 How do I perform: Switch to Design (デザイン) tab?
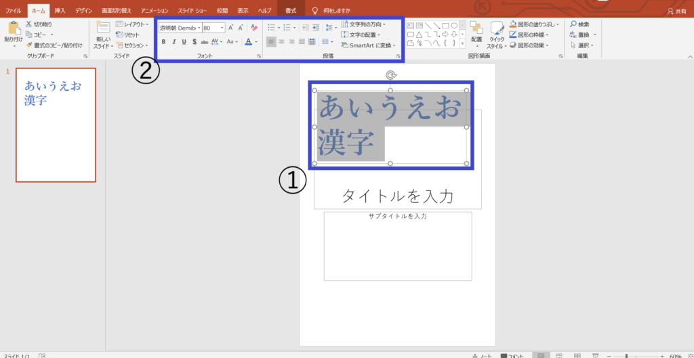pyautogui.click(x=83, y=9)
